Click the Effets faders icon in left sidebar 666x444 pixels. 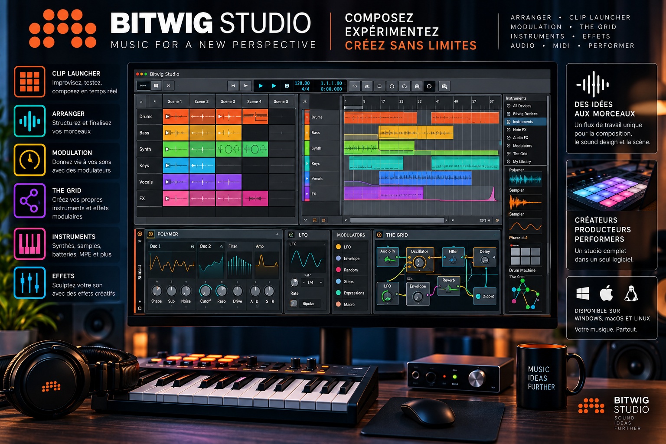[x=29, y=283]
